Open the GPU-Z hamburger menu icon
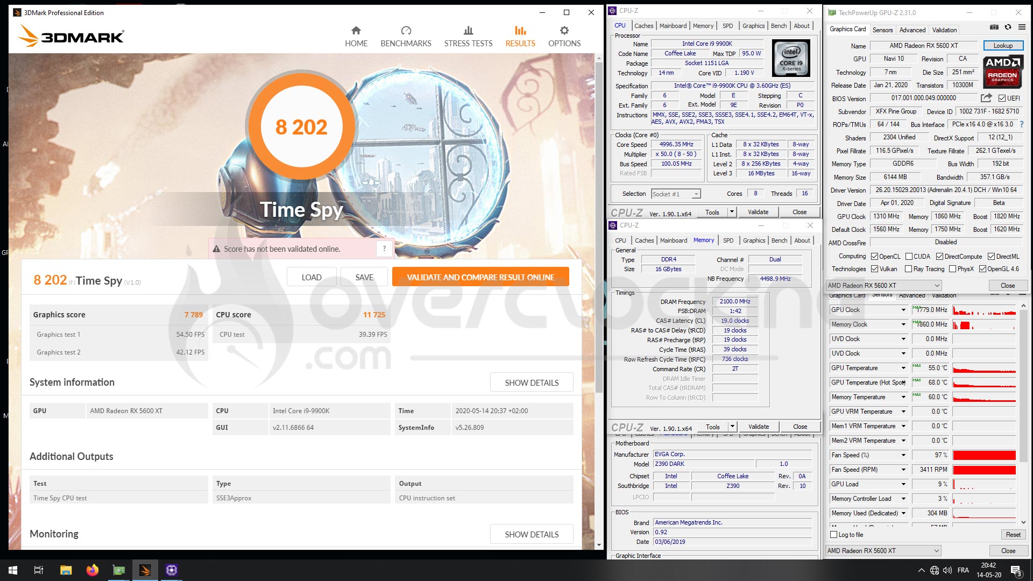Screen dimensions: 1033x581 click(1021, 27)
